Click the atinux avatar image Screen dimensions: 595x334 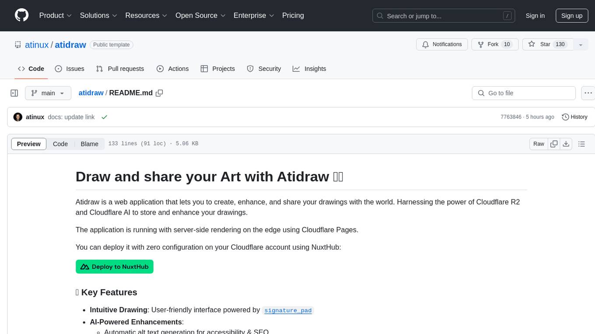18,117
